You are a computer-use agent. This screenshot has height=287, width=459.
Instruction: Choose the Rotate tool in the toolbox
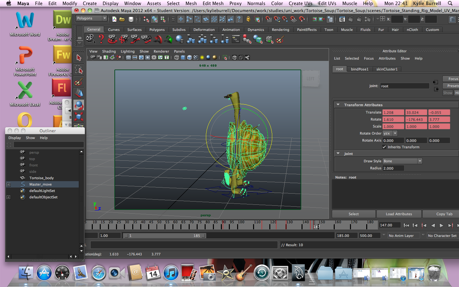(x=79, y=105)
